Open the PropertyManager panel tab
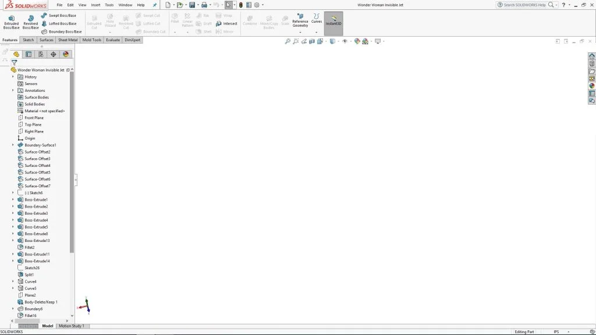This screenshot has width=596, height=335. click(29, 54)
